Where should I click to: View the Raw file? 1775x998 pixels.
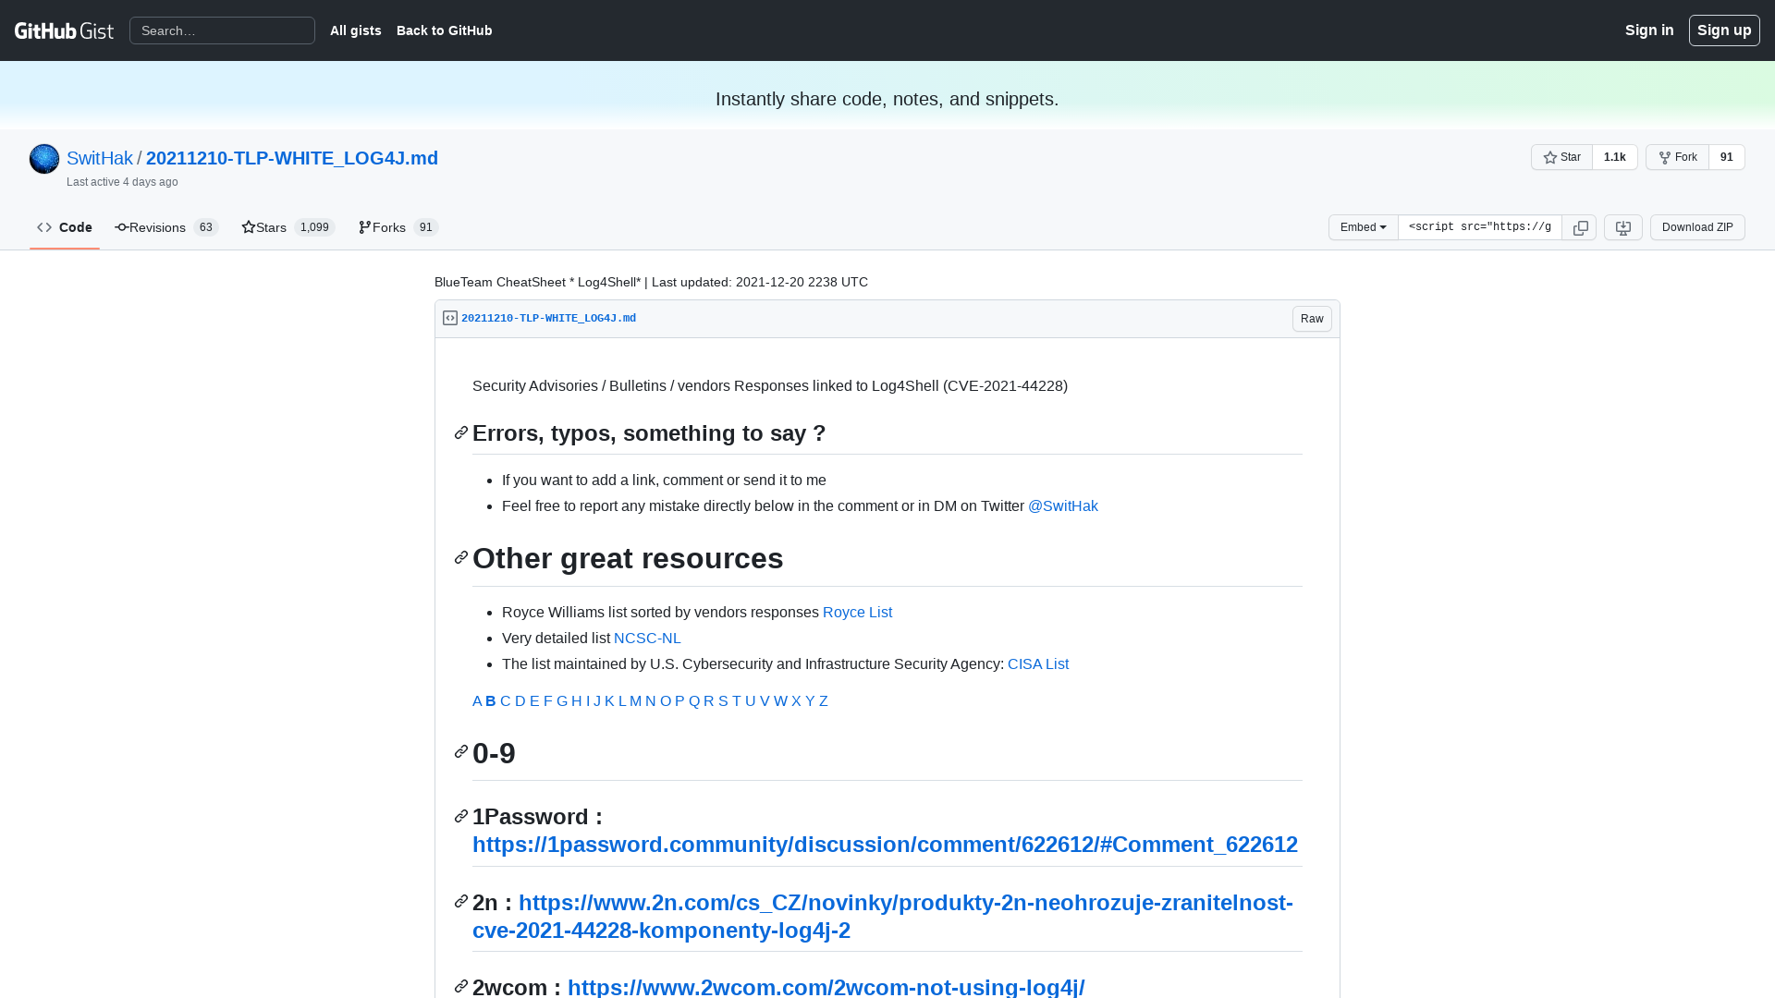[x=1312, y=319]
